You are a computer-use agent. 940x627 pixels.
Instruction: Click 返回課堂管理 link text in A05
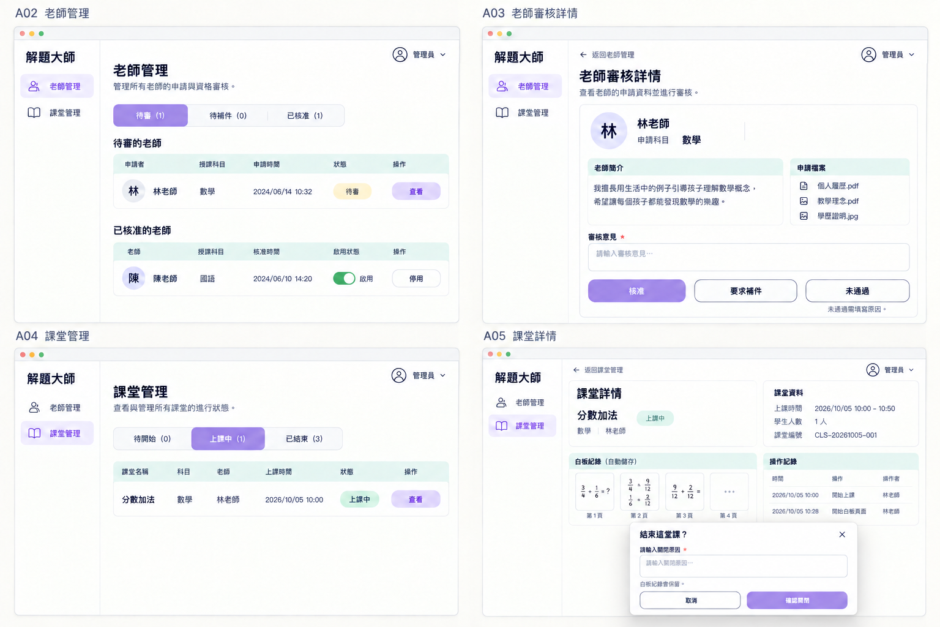(x=603, y=370)
